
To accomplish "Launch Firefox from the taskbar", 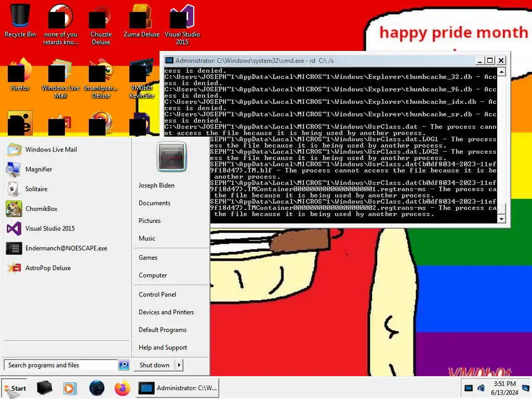I will 123,388.
